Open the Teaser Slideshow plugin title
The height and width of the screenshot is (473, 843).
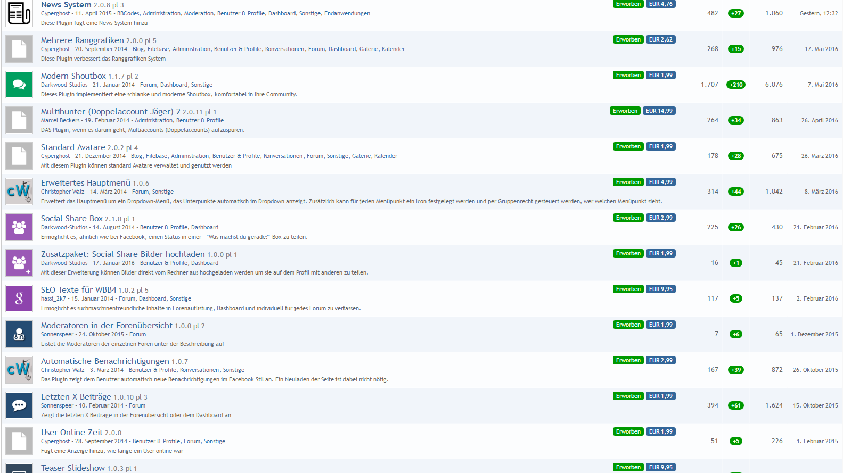click(73, 468)
